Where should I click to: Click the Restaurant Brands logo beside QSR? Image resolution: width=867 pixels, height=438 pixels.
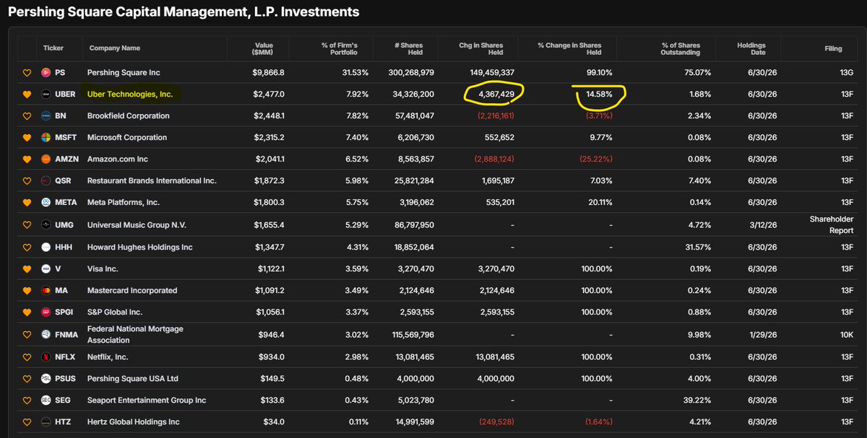47,181
